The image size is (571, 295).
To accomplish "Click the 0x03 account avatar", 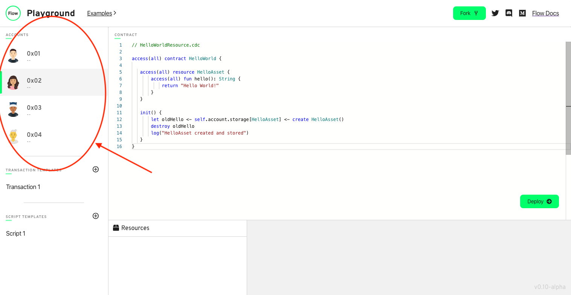I will click(x=13, y=109).
